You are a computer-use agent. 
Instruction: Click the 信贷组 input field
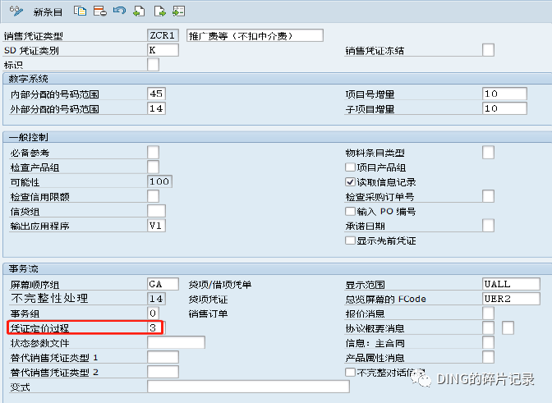(x=156, y=211)
